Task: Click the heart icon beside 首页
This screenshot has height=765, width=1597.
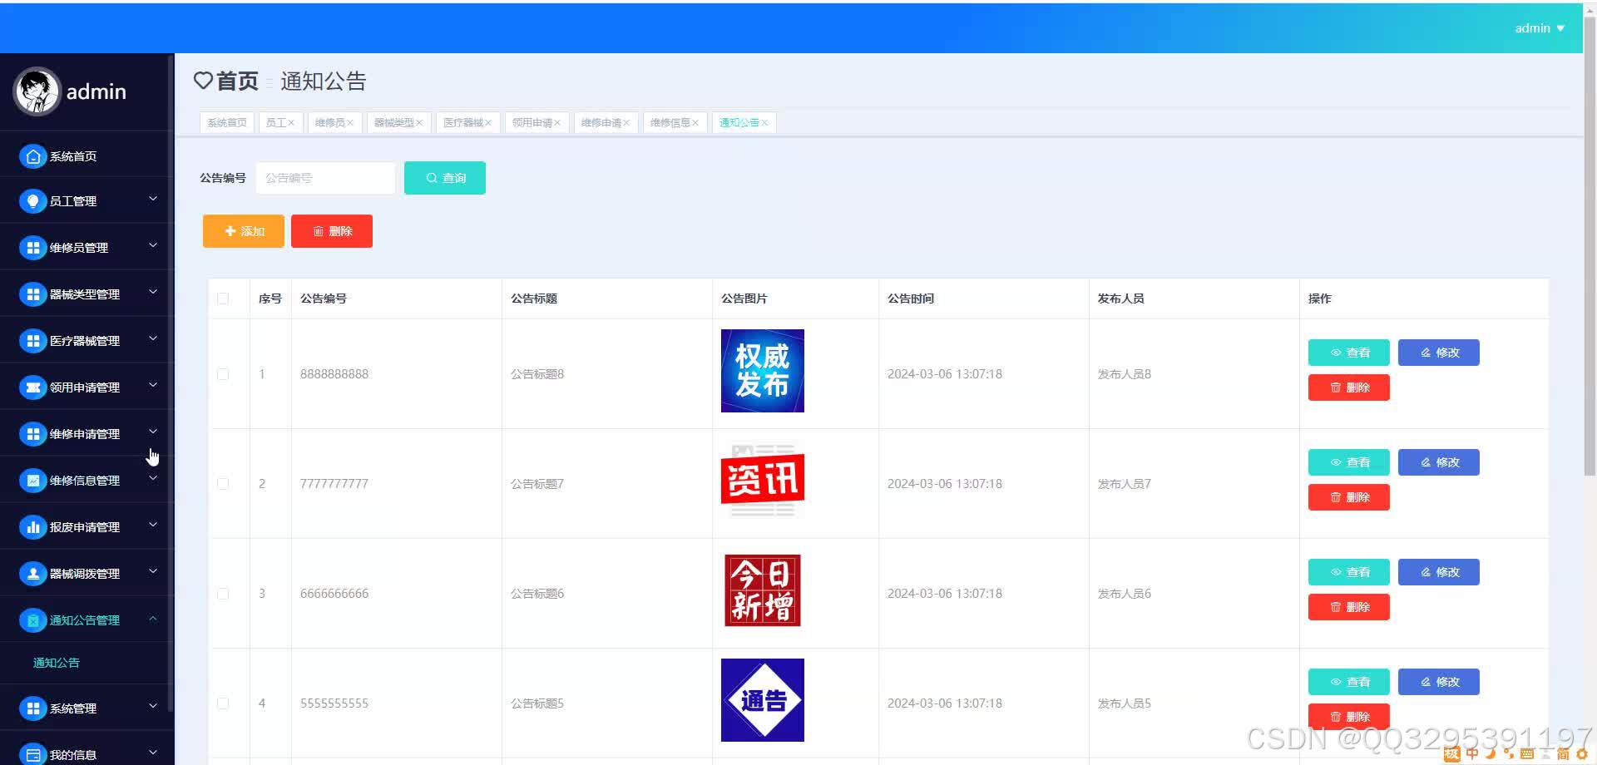Action: coord(204,81)
